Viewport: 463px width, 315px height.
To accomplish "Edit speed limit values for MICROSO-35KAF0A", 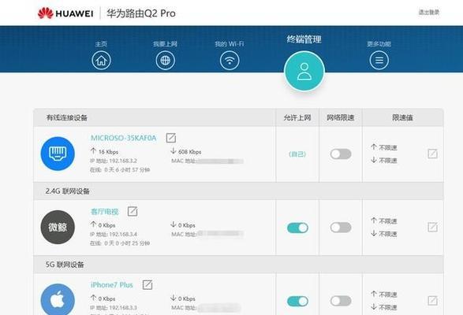I will pyautogui.click(x=432, y=154).
